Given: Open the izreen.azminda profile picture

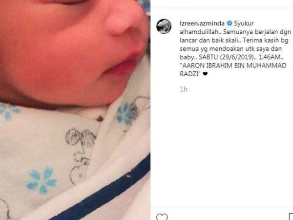Looking at the screenshot, I should pyautogui.click(x=164, y=26).
